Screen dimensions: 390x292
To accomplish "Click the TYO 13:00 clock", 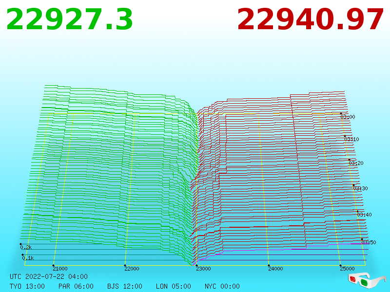I will click(x=27, y=286).
